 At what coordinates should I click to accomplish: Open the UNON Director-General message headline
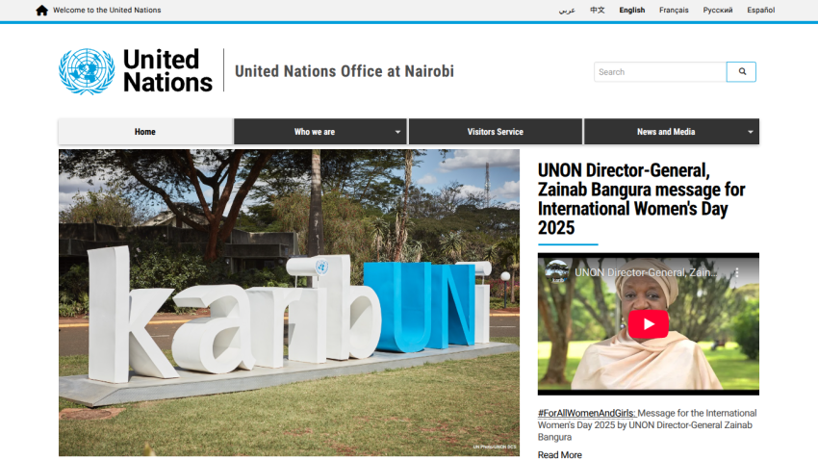(x=641, y=198)
